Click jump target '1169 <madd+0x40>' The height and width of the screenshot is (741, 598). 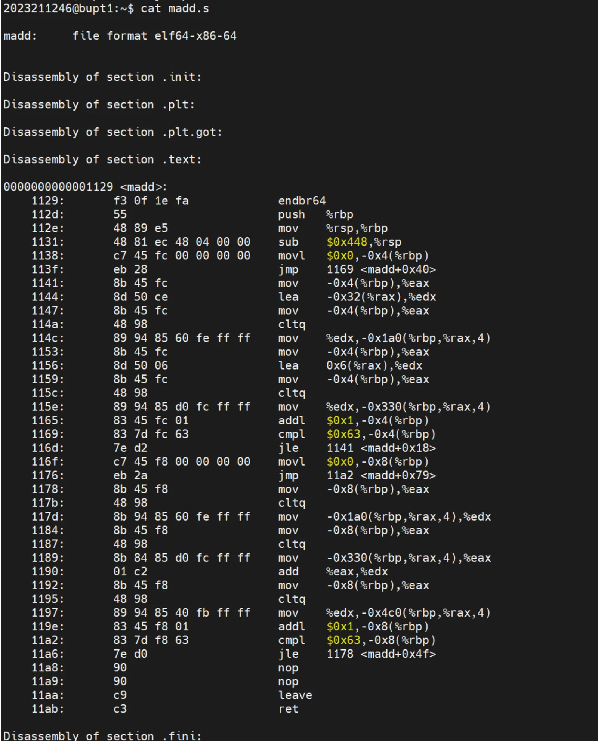tap(381, 269)
